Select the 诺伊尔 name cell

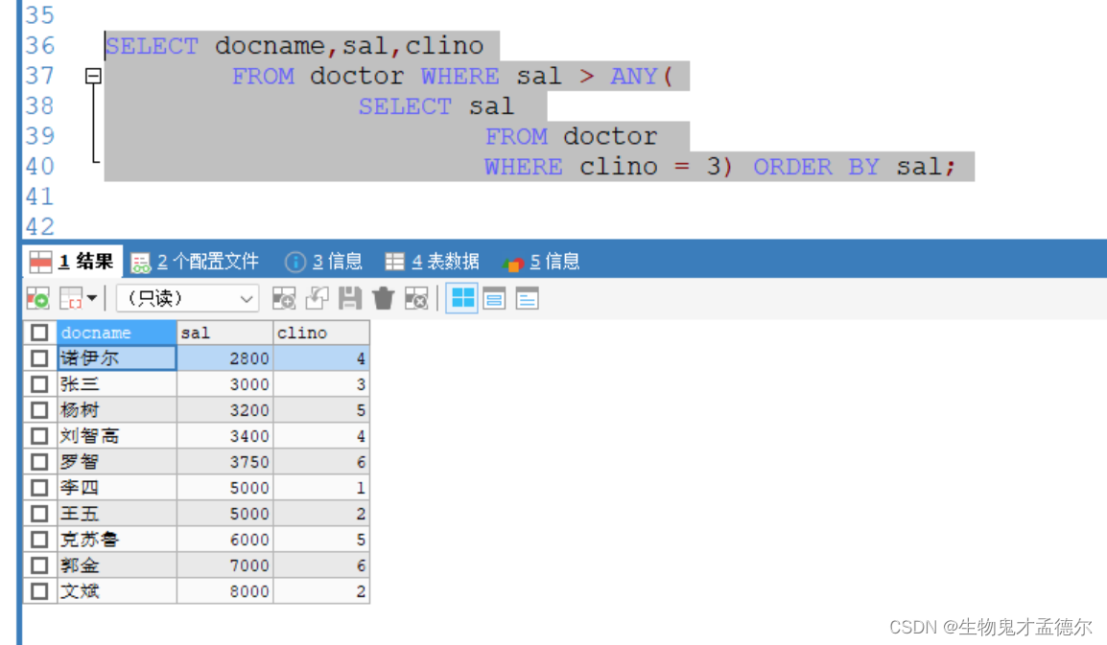tap(116, 358)
